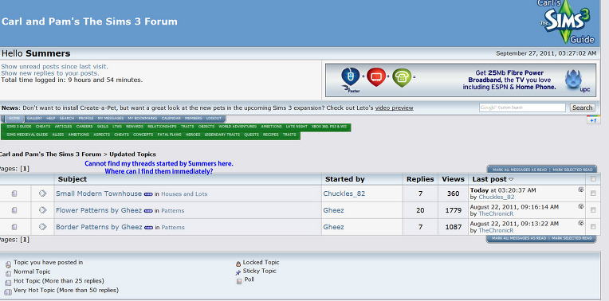This screenshot has width=609, height=301.
Task: Open Chuckles_82 profile in Started by column
Action: tap(344, 193)
